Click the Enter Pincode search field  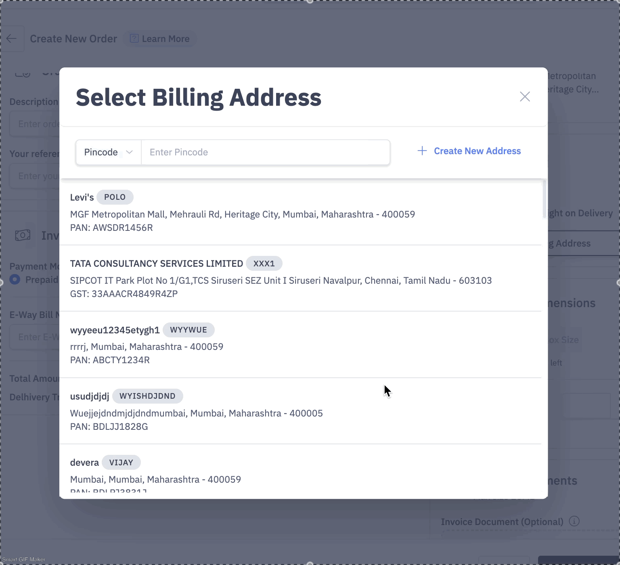[x=266, y=152]
